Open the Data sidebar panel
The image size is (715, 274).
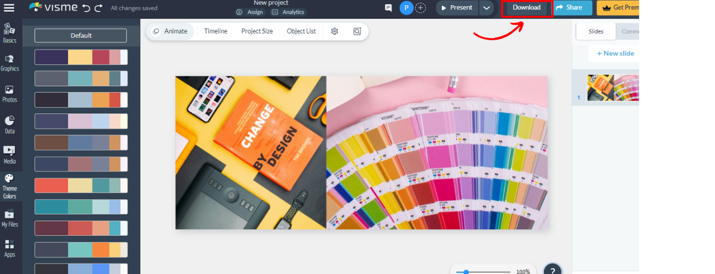(9, 125)
